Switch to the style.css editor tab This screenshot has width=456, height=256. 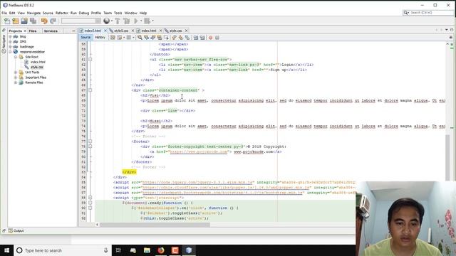point(175,31)
